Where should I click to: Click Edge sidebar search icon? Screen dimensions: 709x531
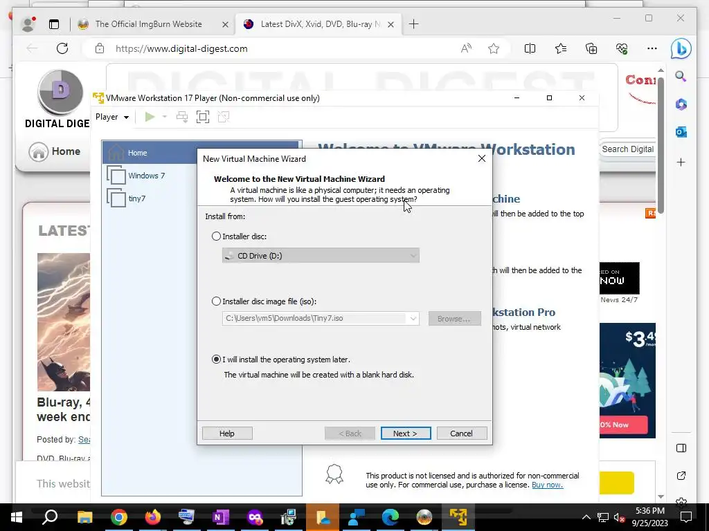[681, 76]
